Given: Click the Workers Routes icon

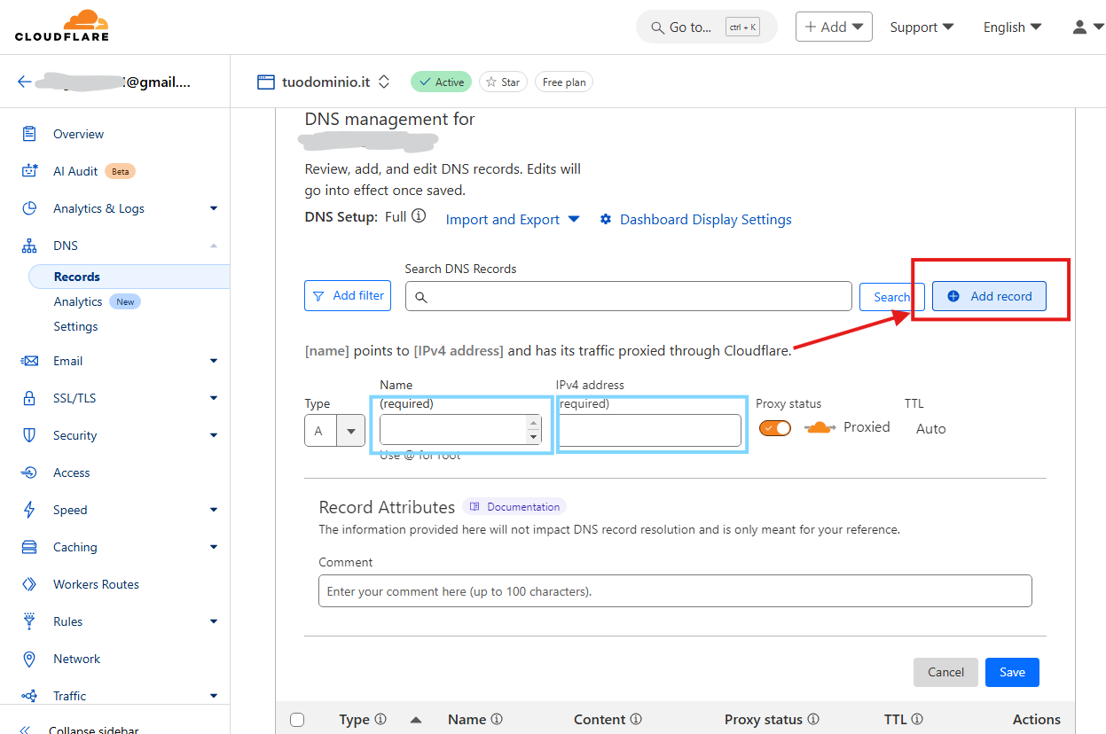Looking at the screenshot, I should pyautogui.click(x=29, y=584).
